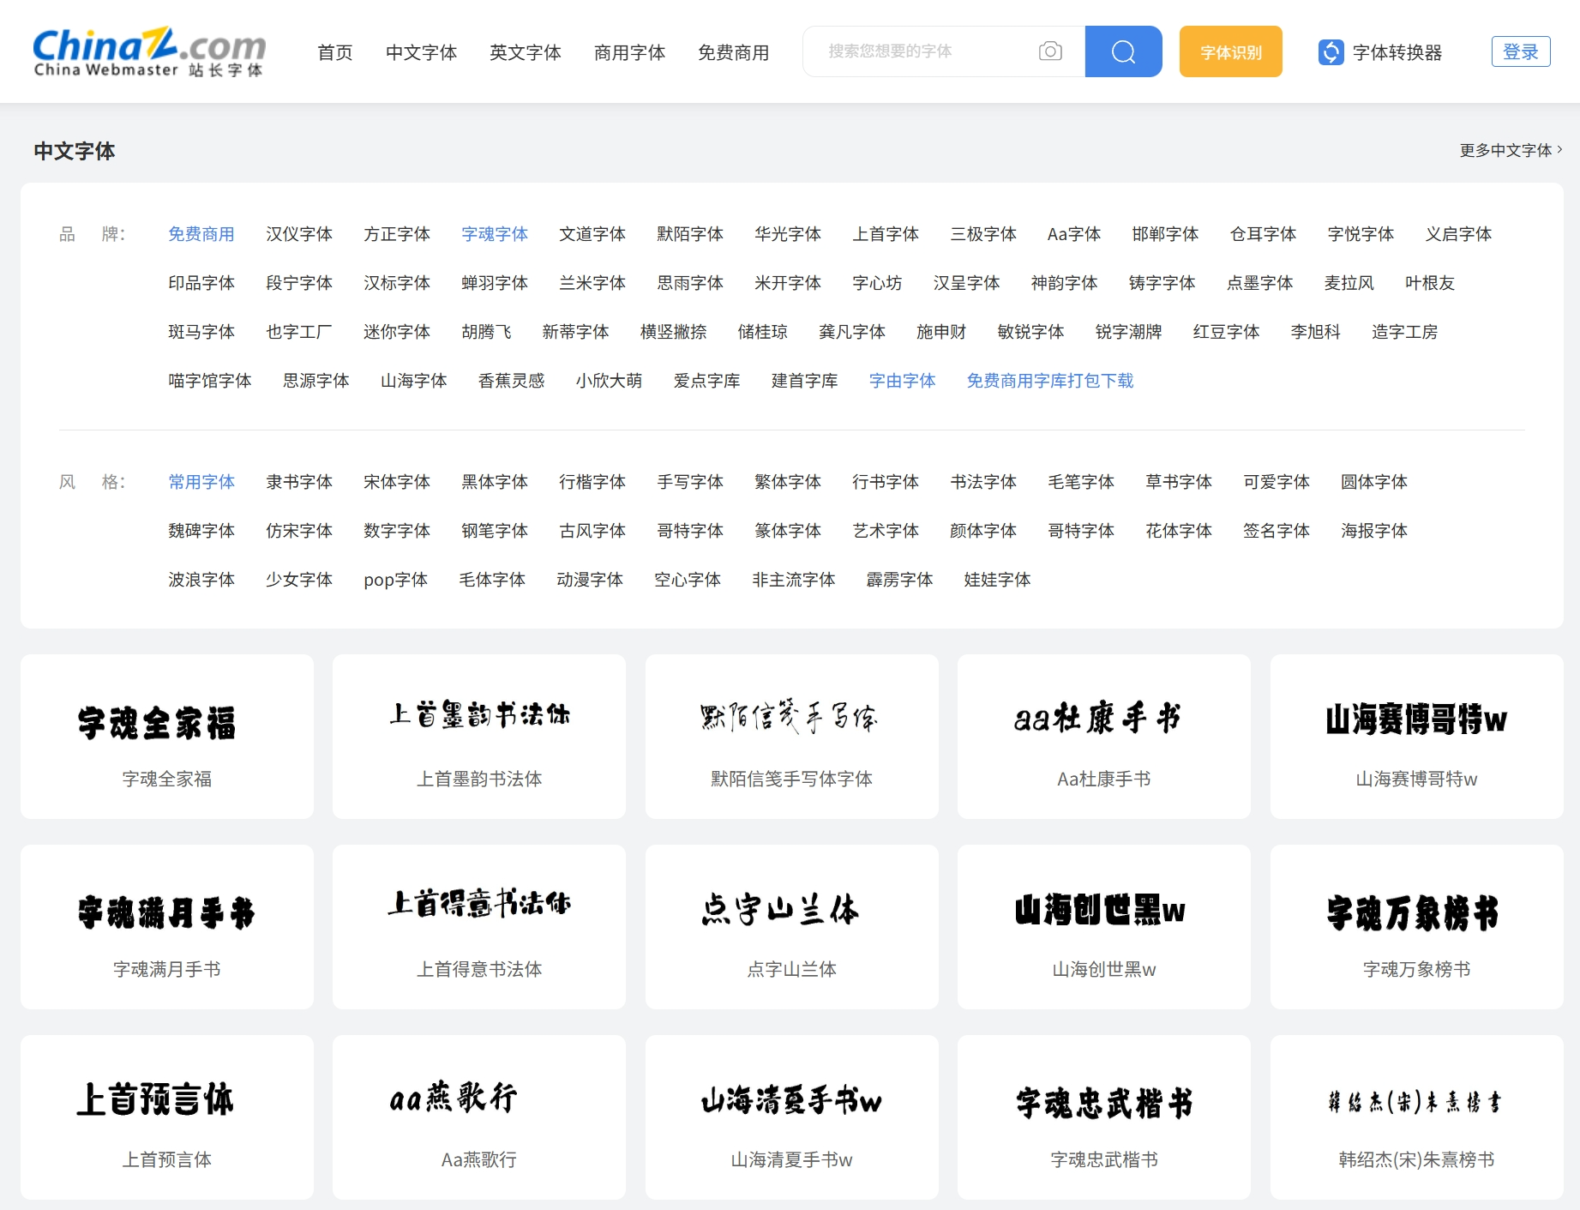Viewport: 1580px width, 1210px height.
Task: Click the camera icon in the search bar
Action: 1049,51
